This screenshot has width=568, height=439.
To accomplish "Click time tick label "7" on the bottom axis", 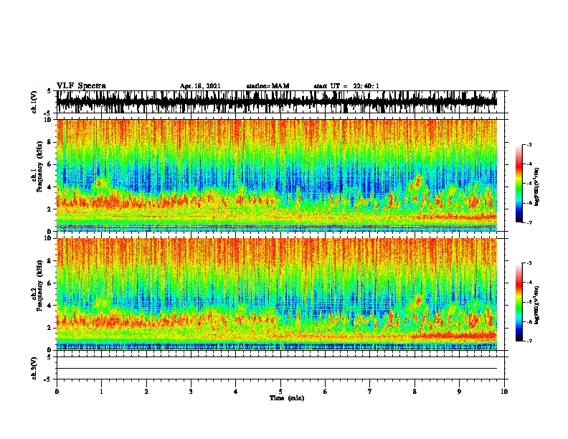I will click(x=370, y=391).
